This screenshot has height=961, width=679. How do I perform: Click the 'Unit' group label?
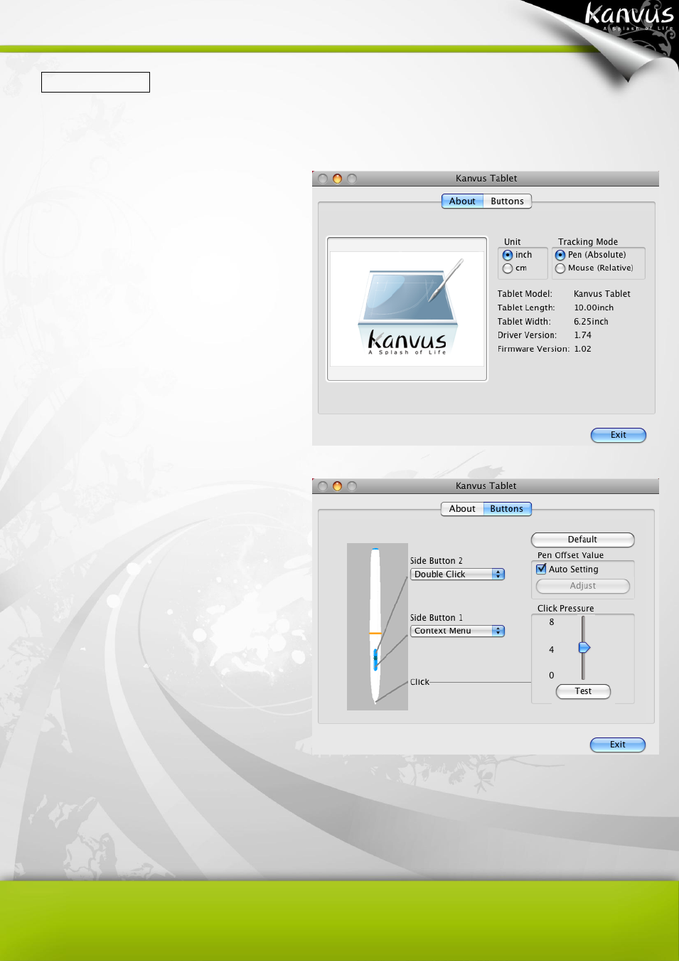[x=513, y=242]
